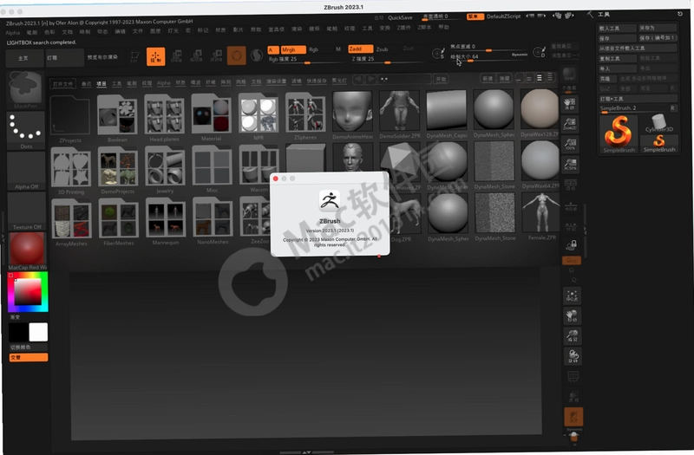Select the white secondary color swatch
694x455 pixels.
pyautogui.click(x=38, y=332)
